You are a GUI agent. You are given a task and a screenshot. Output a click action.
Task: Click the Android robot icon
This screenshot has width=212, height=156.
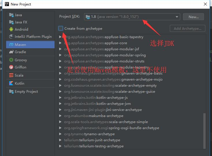pos(11,29)
